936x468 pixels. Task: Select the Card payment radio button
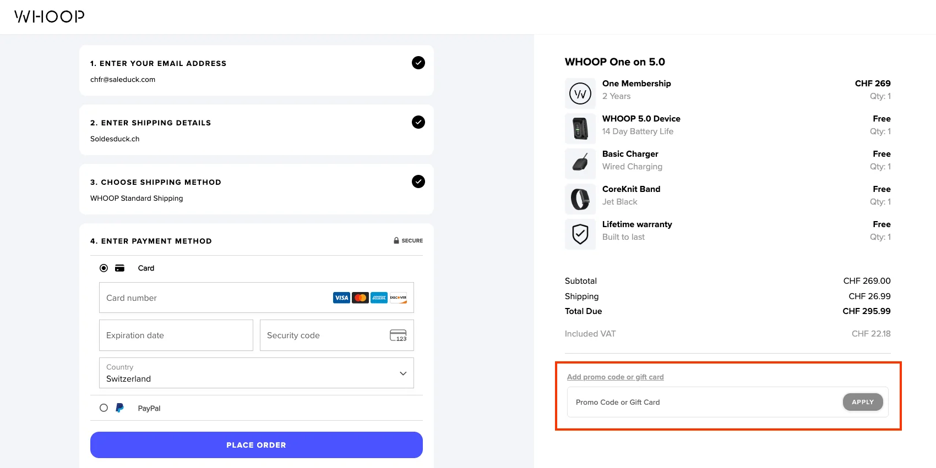click(x=104, y=268)
